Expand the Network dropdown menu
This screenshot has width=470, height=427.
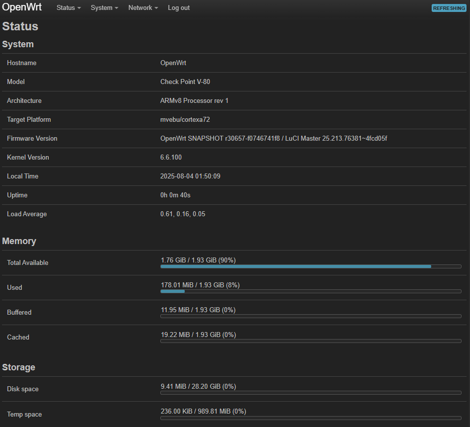tap(143, 8)
